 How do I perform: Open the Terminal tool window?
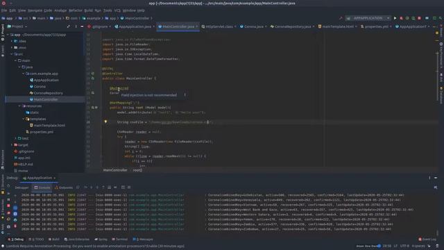tap(120, 239)
